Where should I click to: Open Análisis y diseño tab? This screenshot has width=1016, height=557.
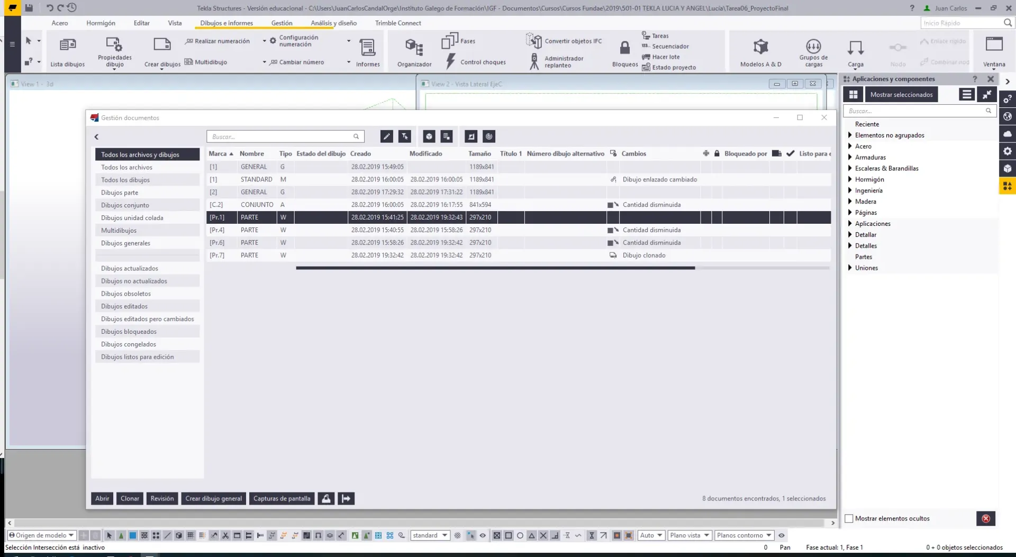pos(333,23)
